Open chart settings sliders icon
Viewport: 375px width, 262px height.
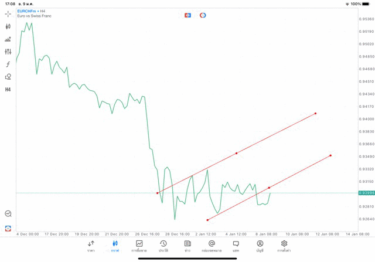click(8, 52)
